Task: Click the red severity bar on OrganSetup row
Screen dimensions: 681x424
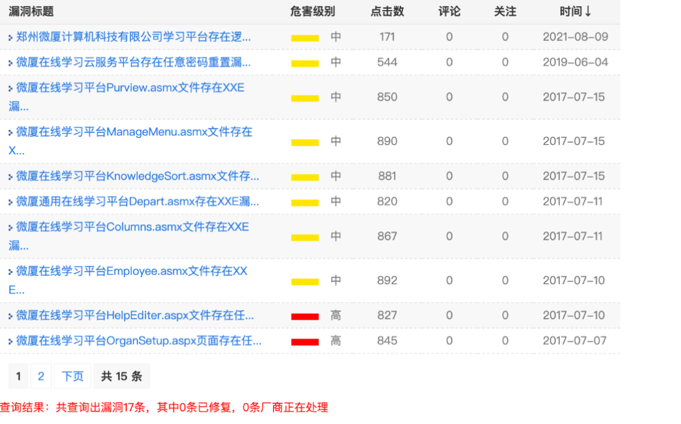Action: [x=305, y=340]
